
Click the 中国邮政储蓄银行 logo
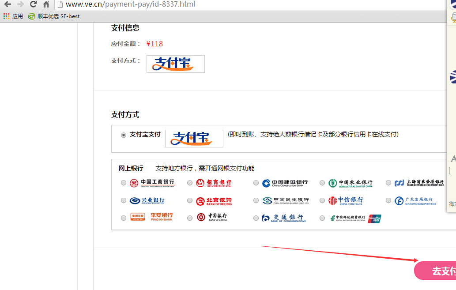[348, 218]
